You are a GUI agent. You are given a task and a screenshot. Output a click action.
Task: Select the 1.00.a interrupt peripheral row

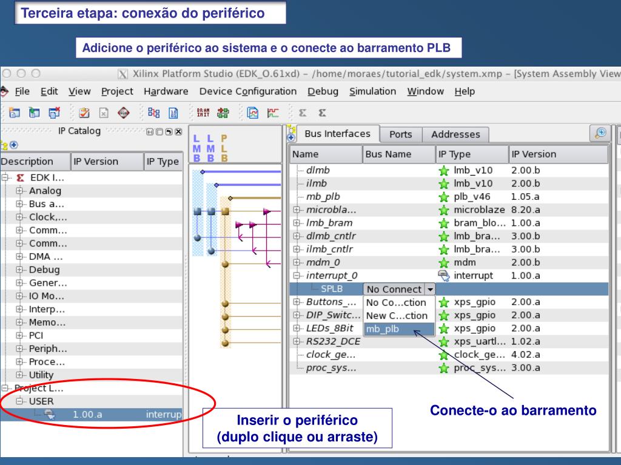(91, 414)
